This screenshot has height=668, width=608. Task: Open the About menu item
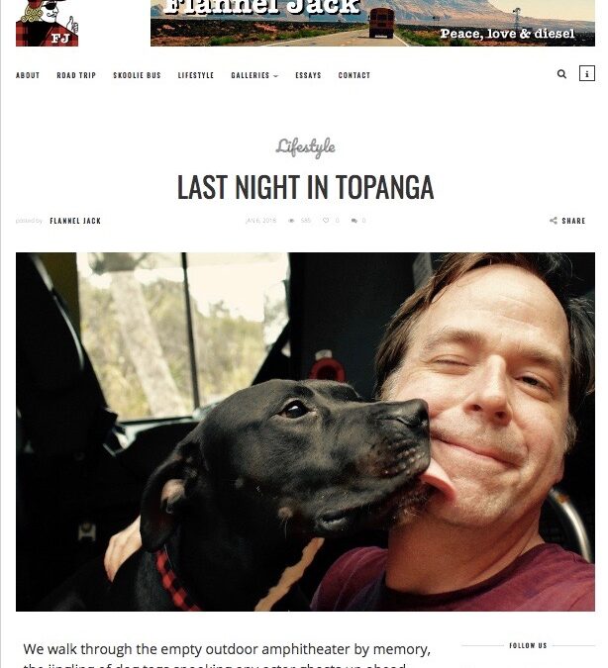tap(28, 75)
